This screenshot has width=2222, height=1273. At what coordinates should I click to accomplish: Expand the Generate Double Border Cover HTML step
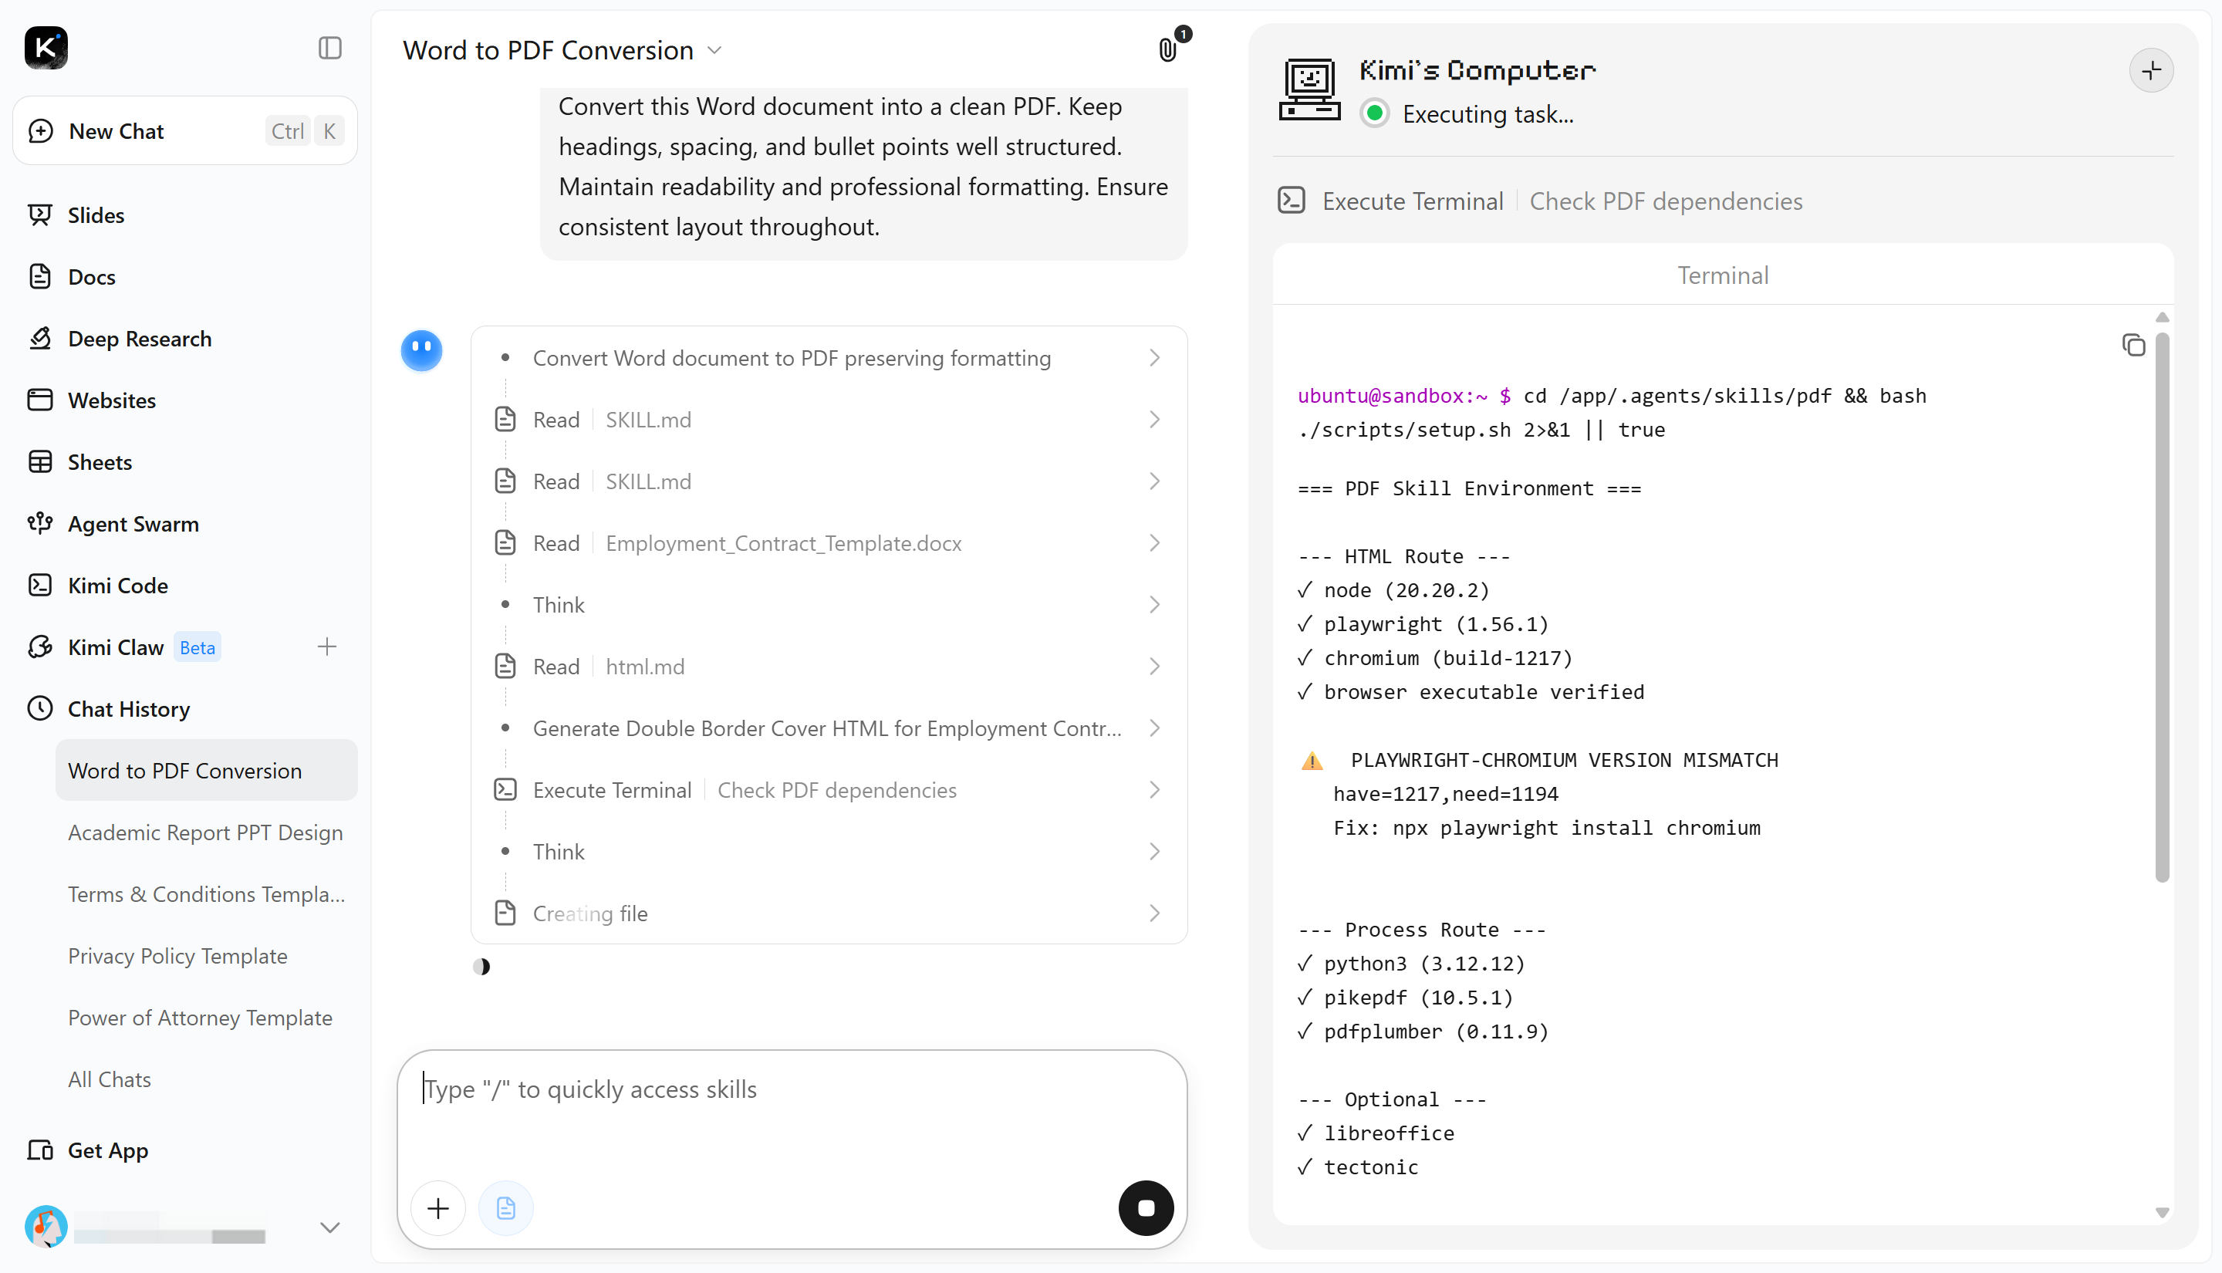[829, 728]
